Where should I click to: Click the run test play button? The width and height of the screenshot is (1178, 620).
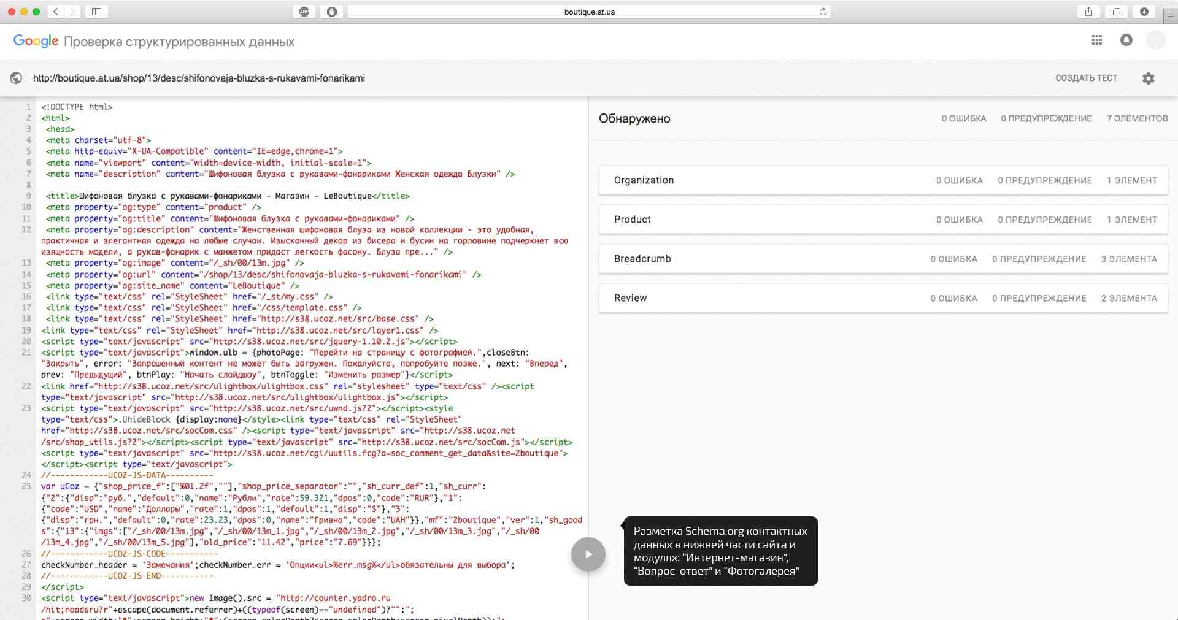[588, 554]
